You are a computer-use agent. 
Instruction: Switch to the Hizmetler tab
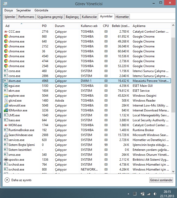pyautogui.click(x=122, y=17)
